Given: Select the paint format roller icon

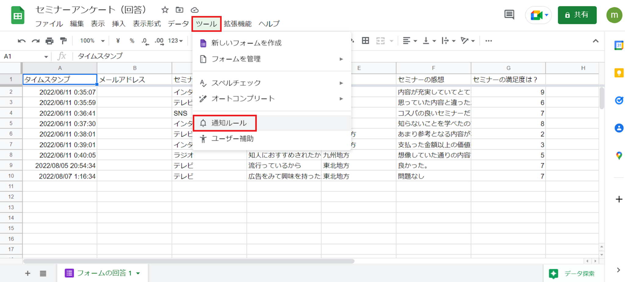Looking at the screenshot, I should coord(63,41).
